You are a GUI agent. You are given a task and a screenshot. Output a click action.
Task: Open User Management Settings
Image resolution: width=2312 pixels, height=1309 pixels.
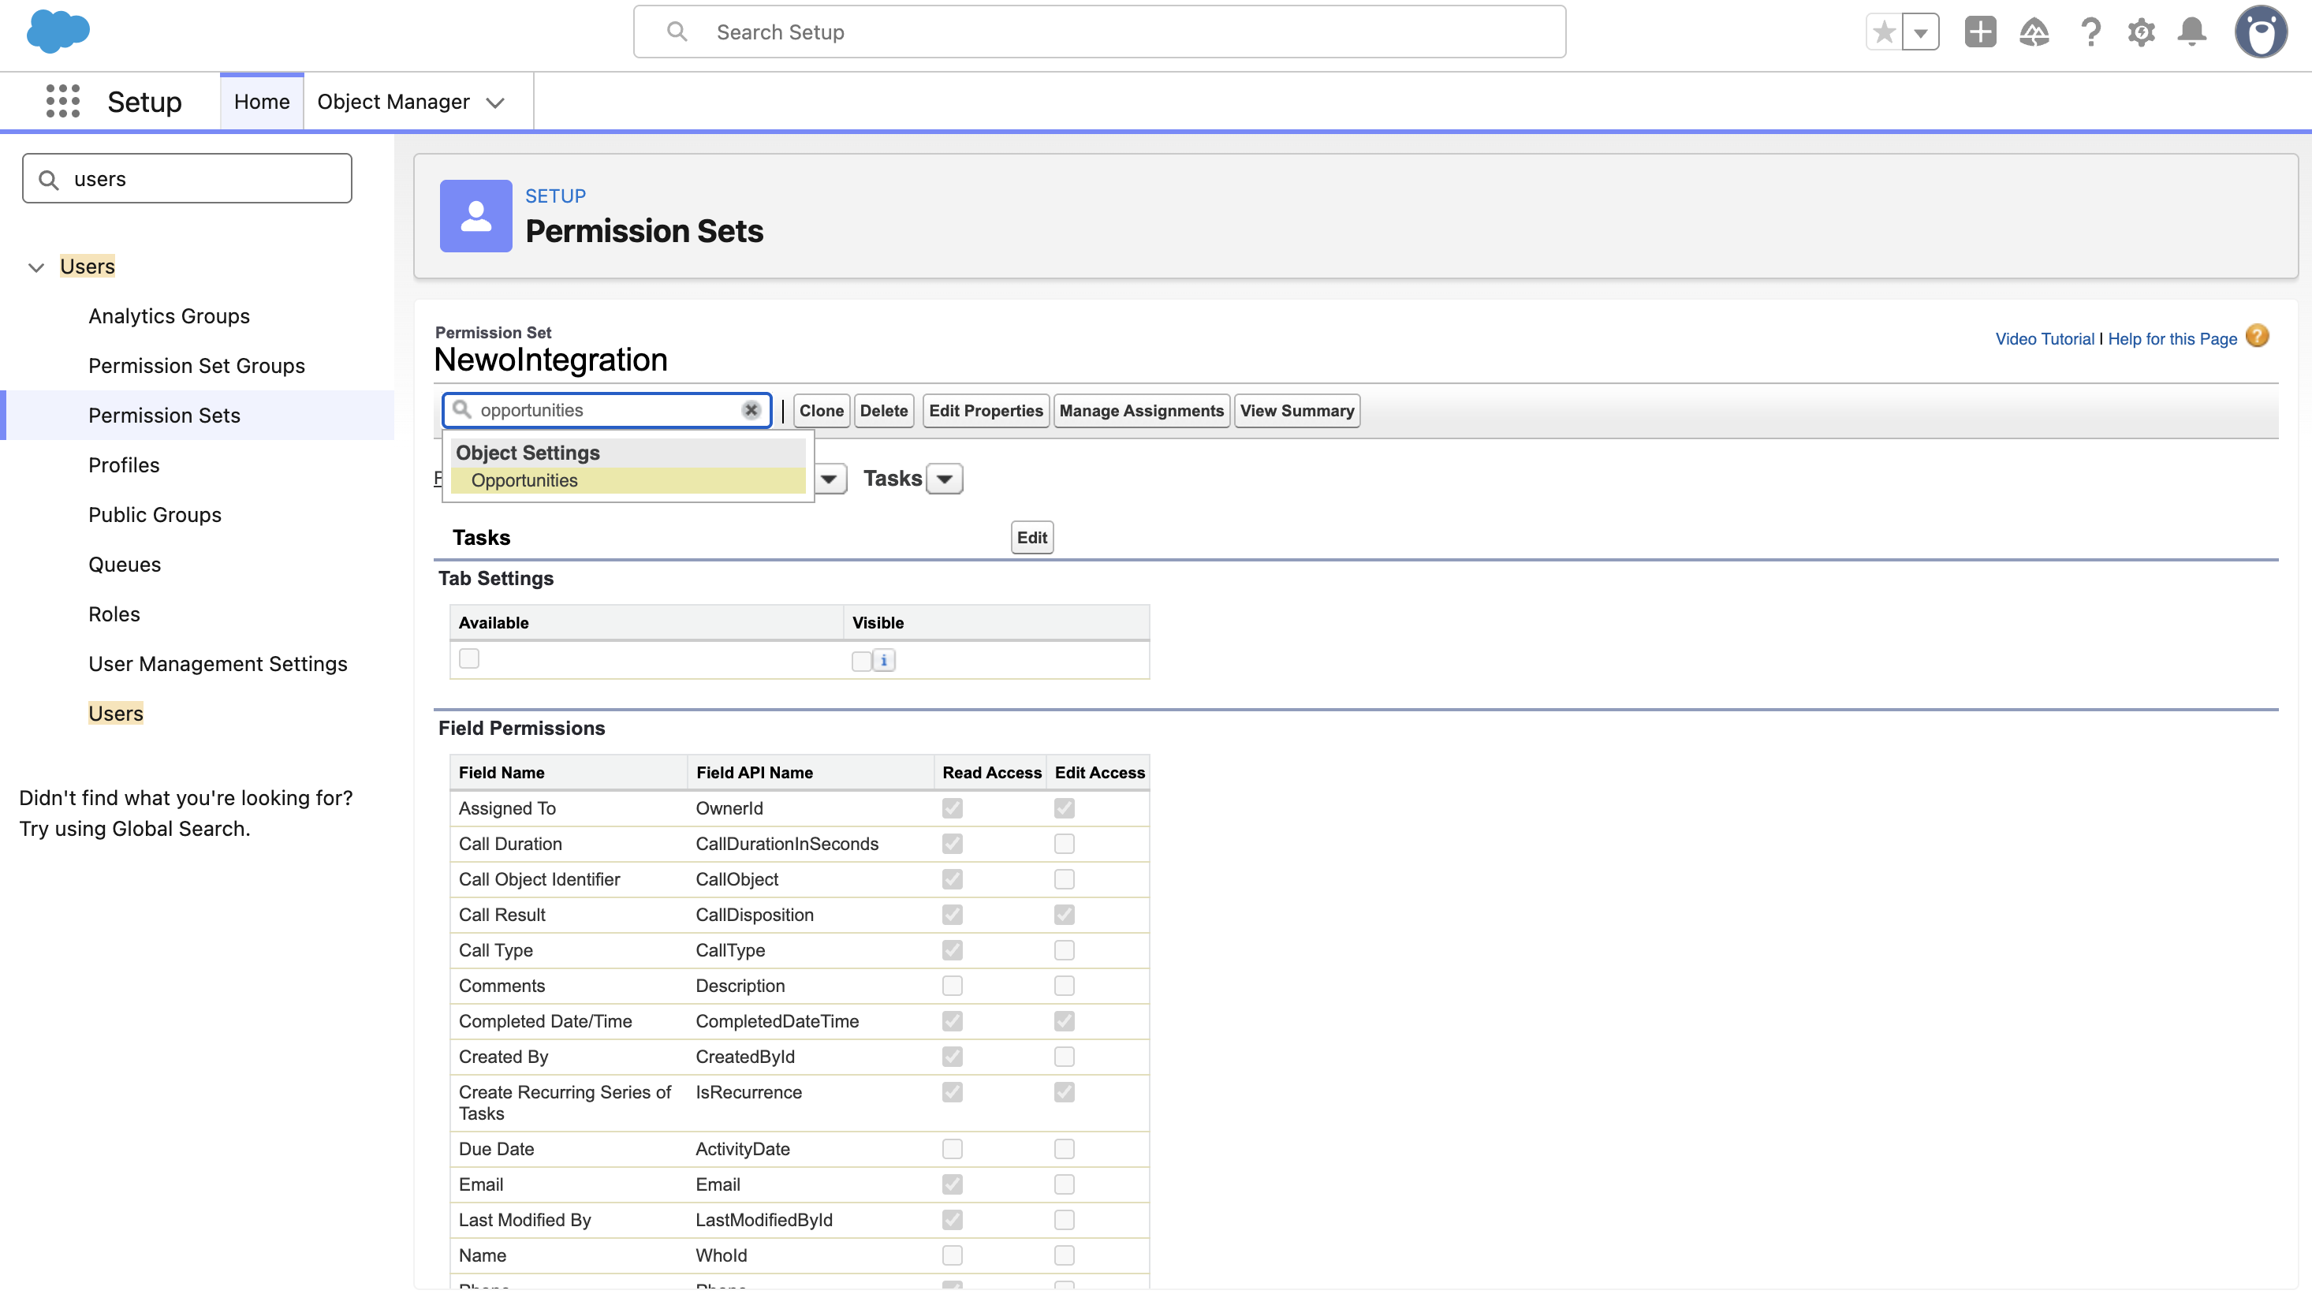(x=218, y=663)
